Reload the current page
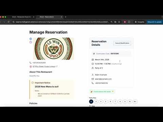163x122 pixels. pyautogui.click(x=8, y=22)
